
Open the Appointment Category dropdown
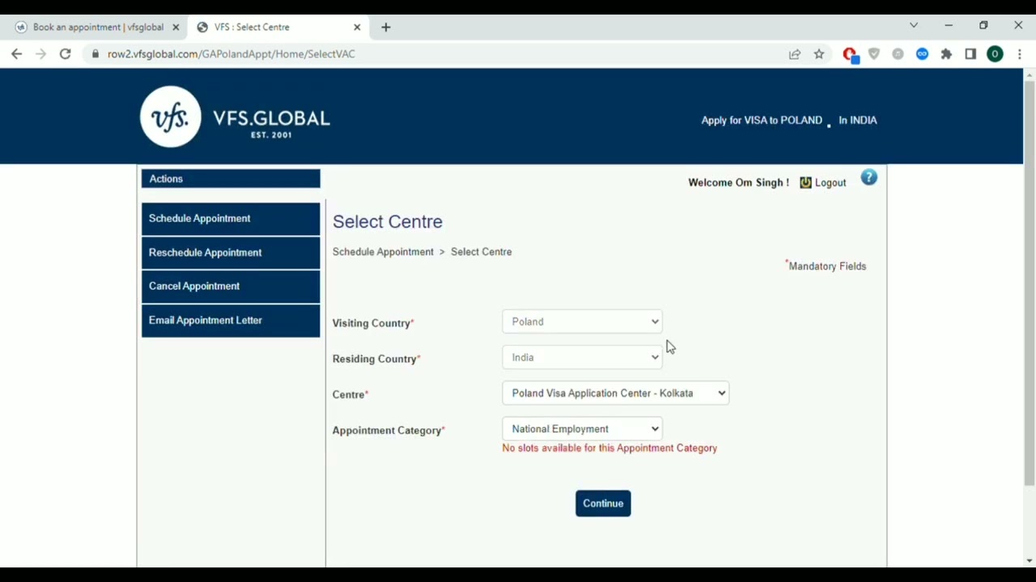click(x=582, y=428)
